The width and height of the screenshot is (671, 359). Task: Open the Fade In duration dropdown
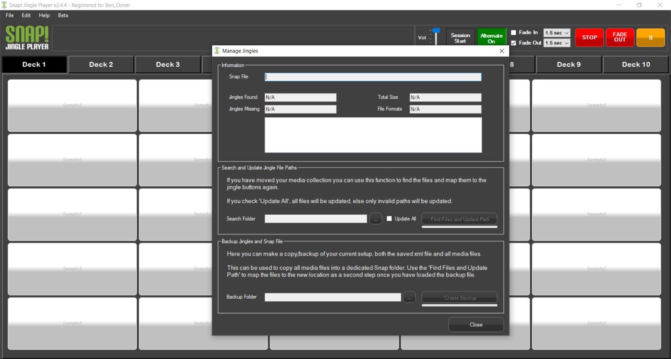tap(557, 33)
